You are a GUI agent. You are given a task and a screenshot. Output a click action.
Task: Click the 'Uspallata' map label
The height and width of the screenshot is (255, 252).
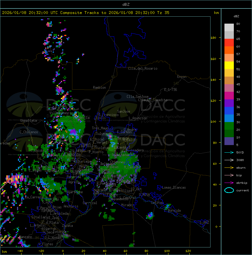(x=28, y=121)
